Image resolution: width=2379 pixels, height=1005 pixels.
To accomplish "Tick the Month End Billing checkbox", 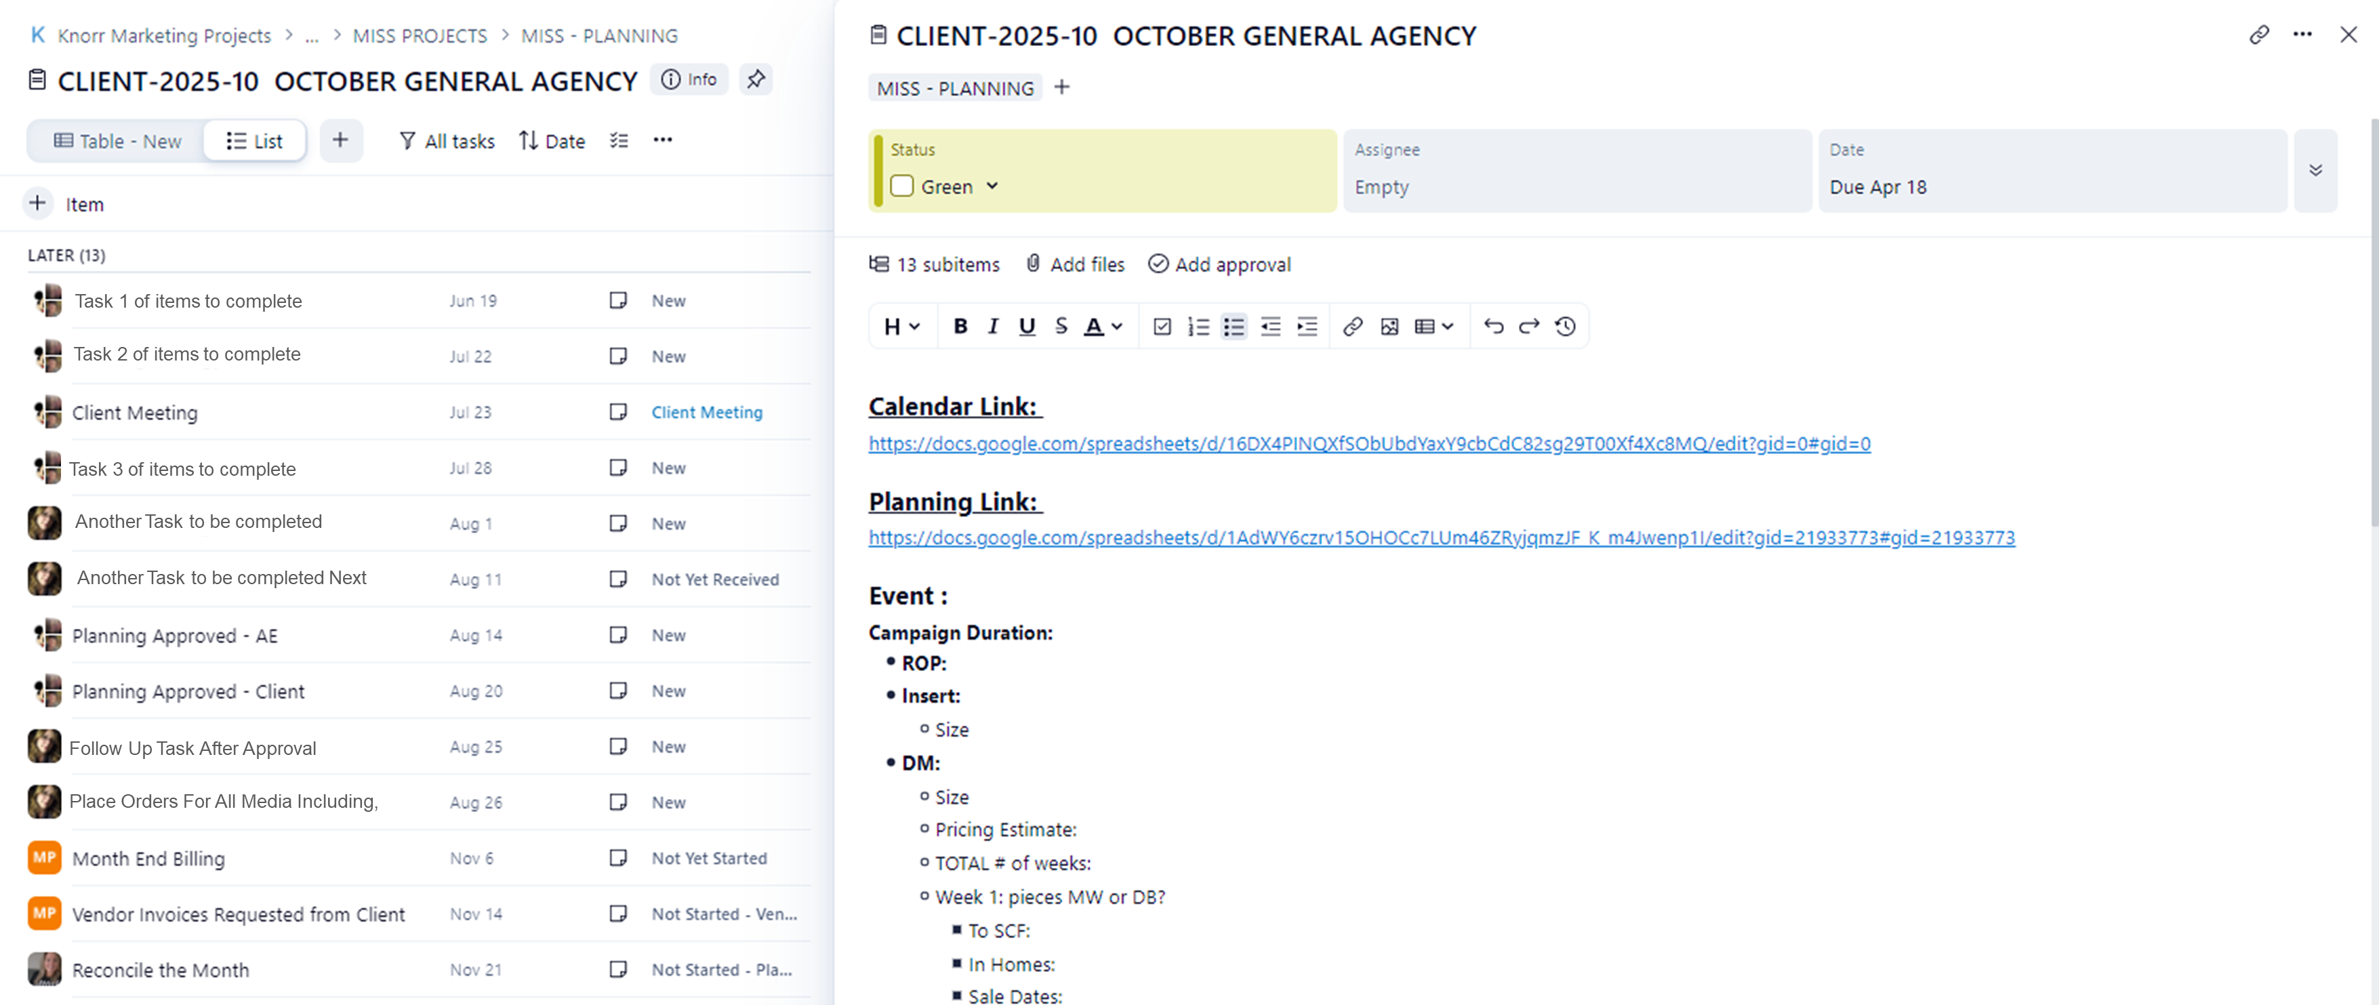I will pyautogui.click(x=618, y=858).
